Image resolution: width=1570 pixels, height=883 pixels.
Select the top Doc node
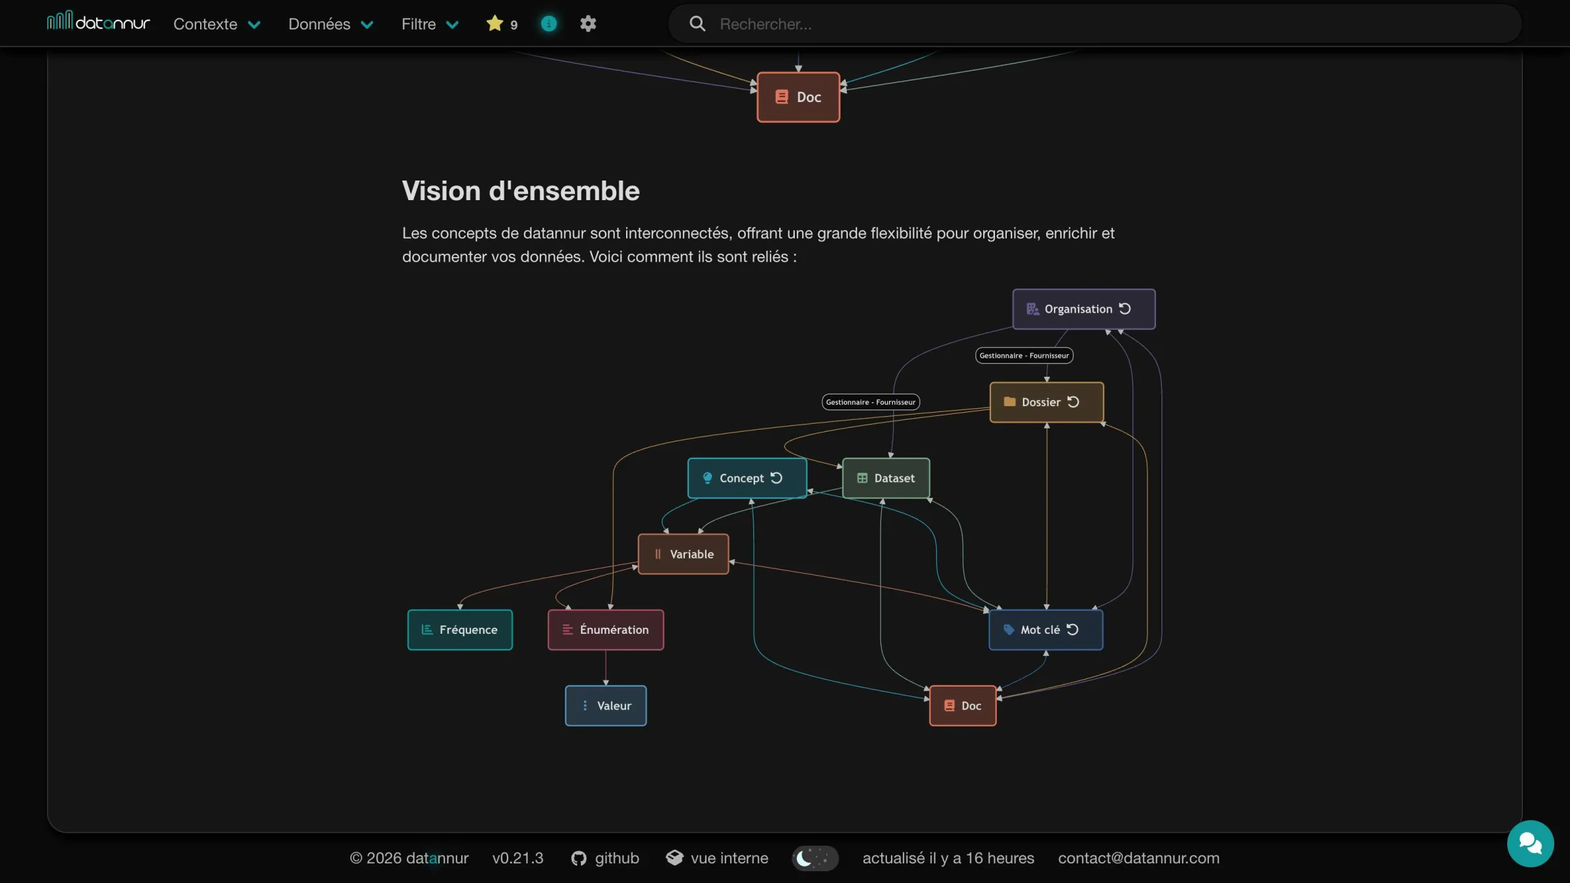click(x=798, y=97)
